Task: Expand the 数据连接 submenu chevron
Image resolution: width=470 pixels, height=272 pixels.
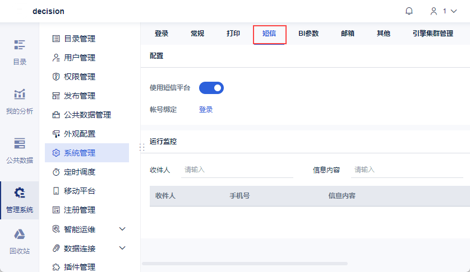Action: pos(122,248)
